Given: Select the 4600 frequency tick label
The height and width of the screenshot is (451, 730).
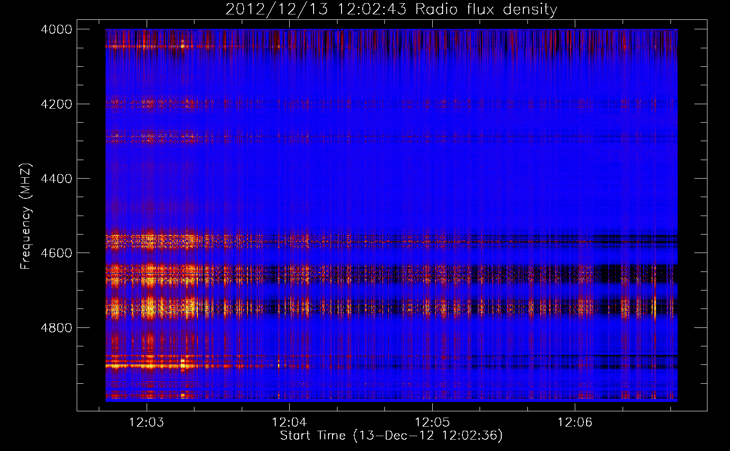Looking at the screenshot, I should 56,253.
